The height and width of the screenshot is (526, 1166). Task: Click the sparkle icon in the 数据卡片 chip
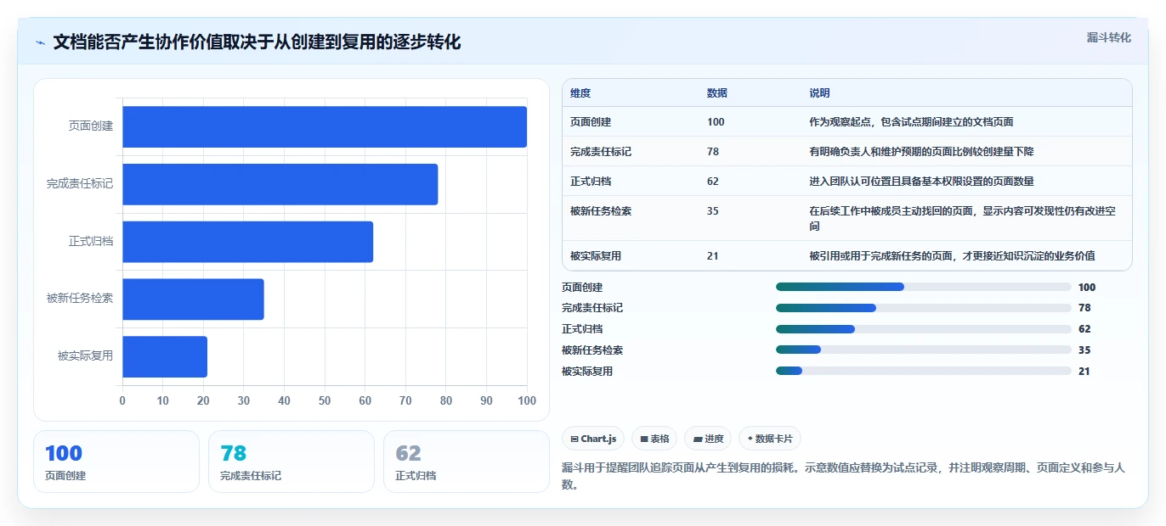(x=750, y=439)
